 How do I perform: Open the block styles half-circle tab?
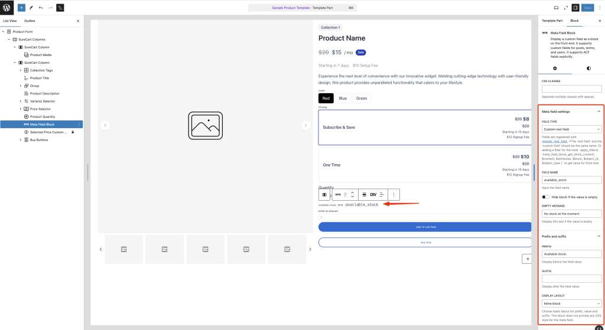tap(588, 68)
